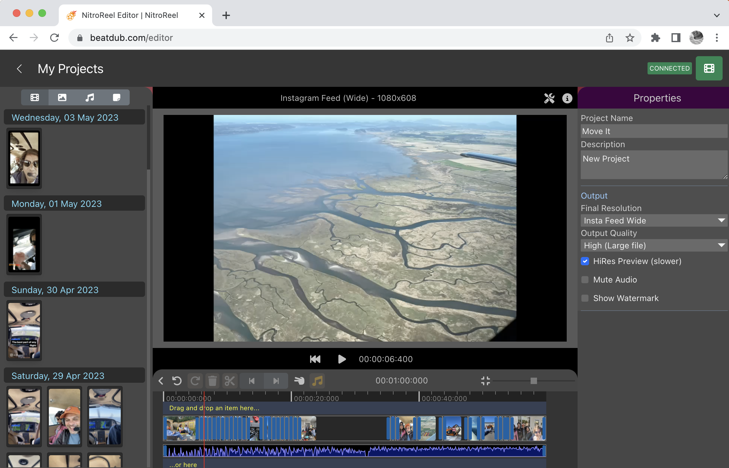Screen dimensions: 729x468
Task: Select the Sunday 30 Apr 2023 thumbnail
Action: click(24, 331)
